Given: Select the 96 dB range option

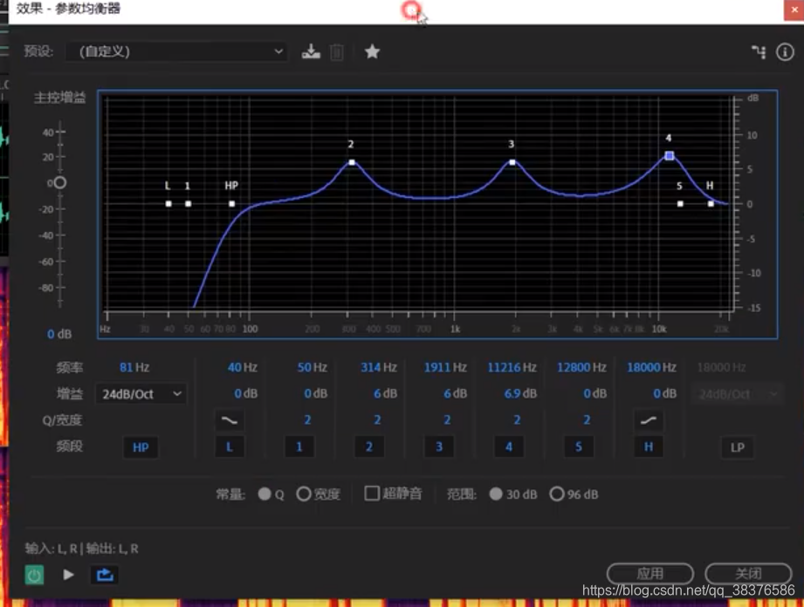Looking at the screenshot, I should pos(557,494).
